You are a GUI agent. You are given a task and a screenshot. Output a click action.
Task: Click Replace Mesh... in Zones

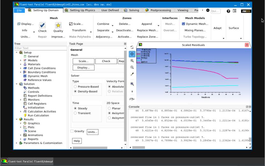148,30
